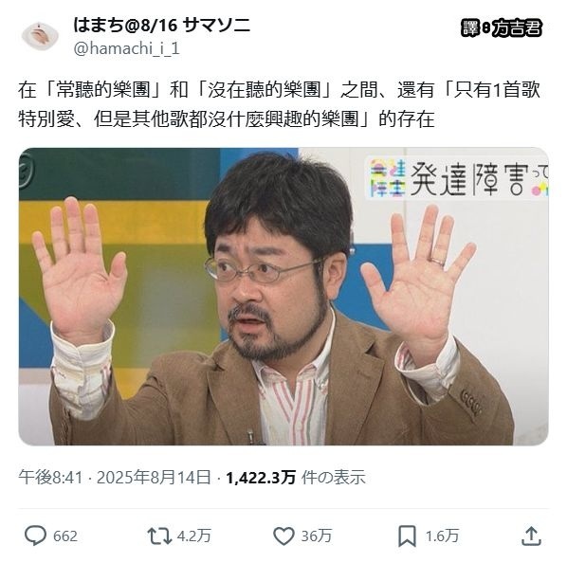
Task: Like the post with the heart icon
Action: pyautogui.click(x=283, y=536)
